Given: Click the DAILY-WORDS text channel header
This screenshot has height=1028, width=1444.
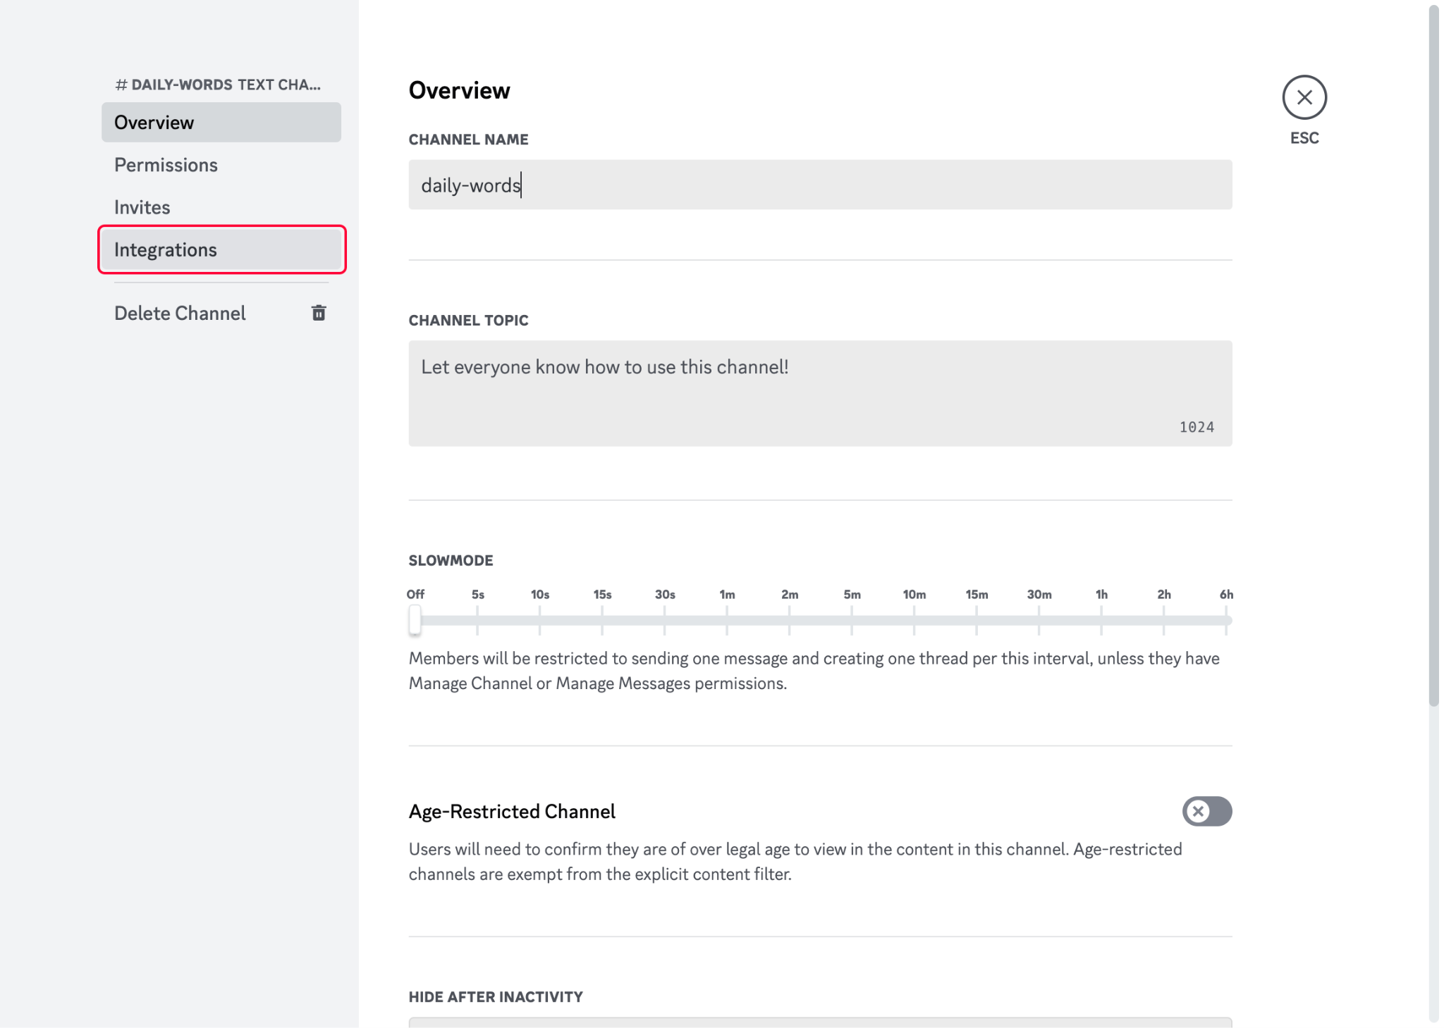Looking at the screenshot, I should (219, 84).
